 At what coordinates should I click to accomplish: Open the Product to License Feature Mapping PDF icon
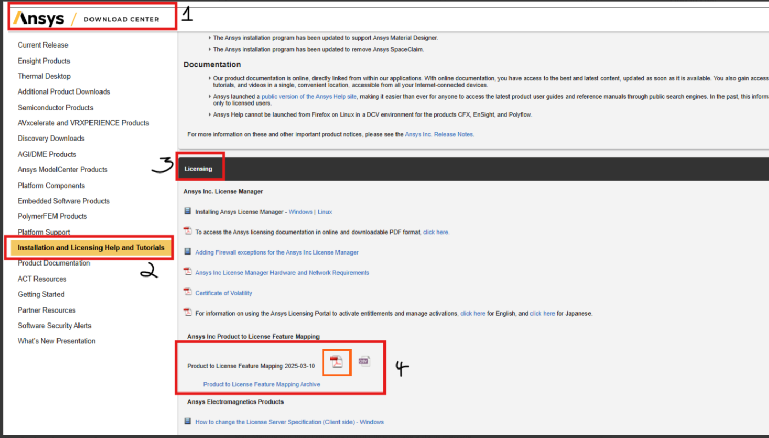(336, 362)
